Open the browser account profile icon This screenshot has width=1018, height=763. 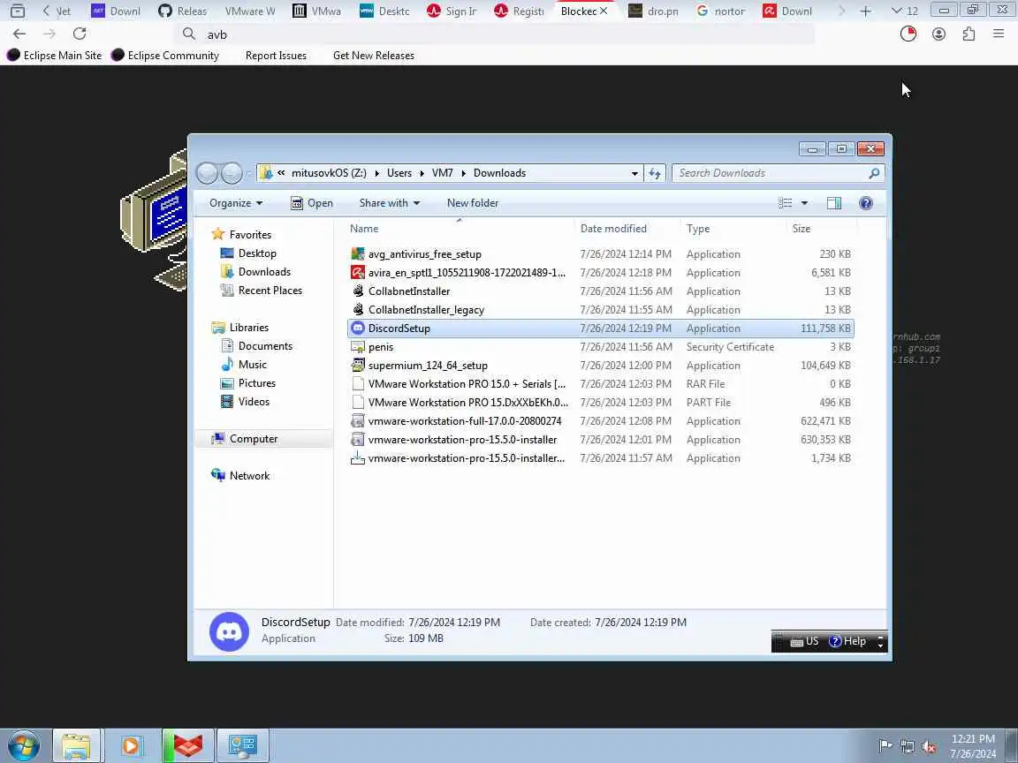(x=938, y=34)
